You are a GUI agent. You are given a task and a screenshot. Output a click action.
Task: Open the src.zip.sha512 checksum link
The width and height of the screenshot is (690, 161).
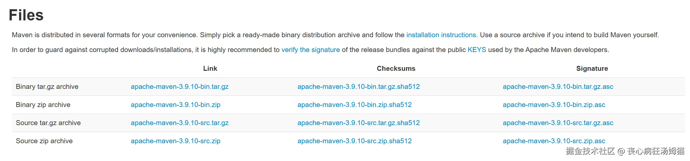click(x=355, y=141)
